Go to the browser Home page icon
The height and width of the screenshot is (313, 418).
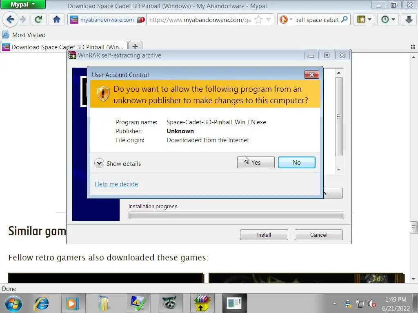point(56,20)
